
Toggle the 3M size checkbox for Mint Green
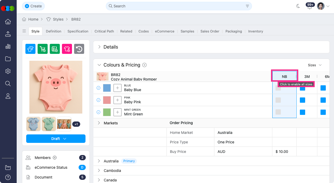(x=303, y=112)
